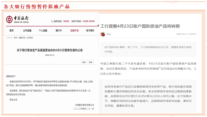207x117 pixels.
Task: Click the paragraph starting 美国时间2020年4月20日
Action: tap(49, 84)
